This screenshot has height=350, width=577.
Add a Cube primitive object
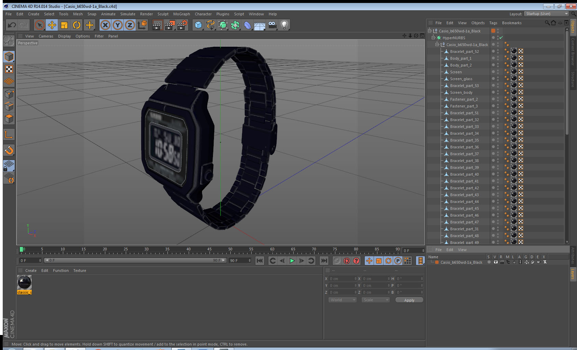[x=198, y=25]
